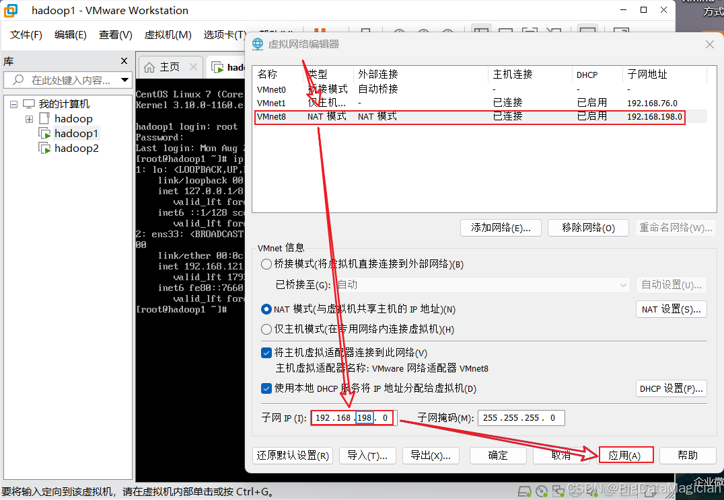724x500 pixels.
Task: Open the View (查看) menu
Action: click(116, 35)
